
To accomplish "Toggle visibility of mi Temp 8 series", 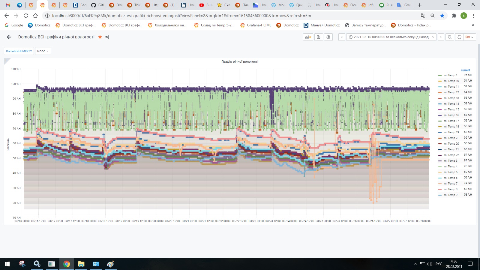I will point(451,189).
